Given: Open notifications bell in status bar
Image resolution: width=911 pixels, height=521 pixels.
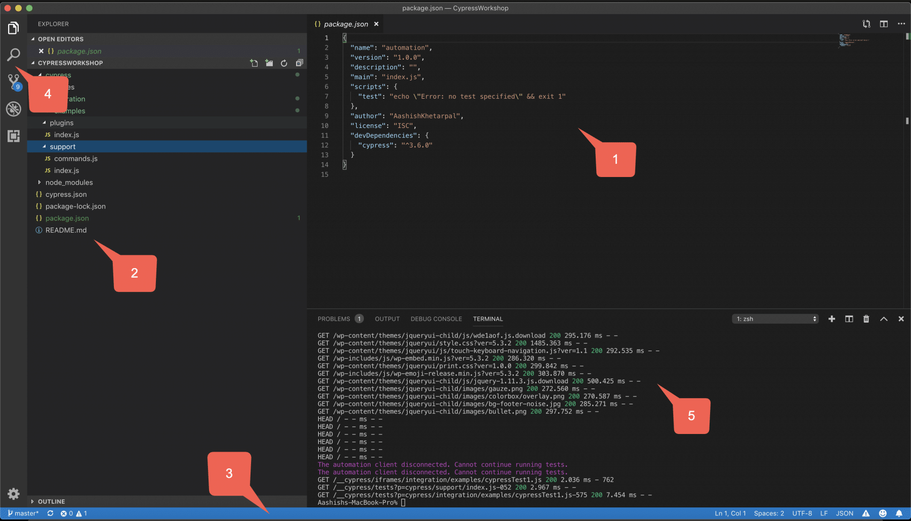Looking at the screenshot, I should coord(899,513).
